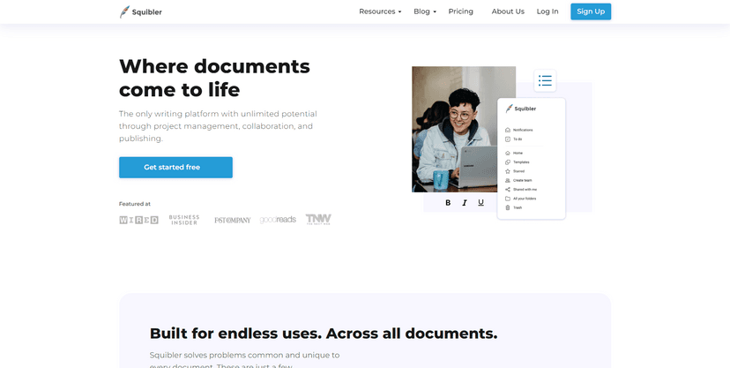Image resolution: width=730 pixels, height=368 pixels.
Task: Click the bulleted list icon tile
Action: (545, 80)
